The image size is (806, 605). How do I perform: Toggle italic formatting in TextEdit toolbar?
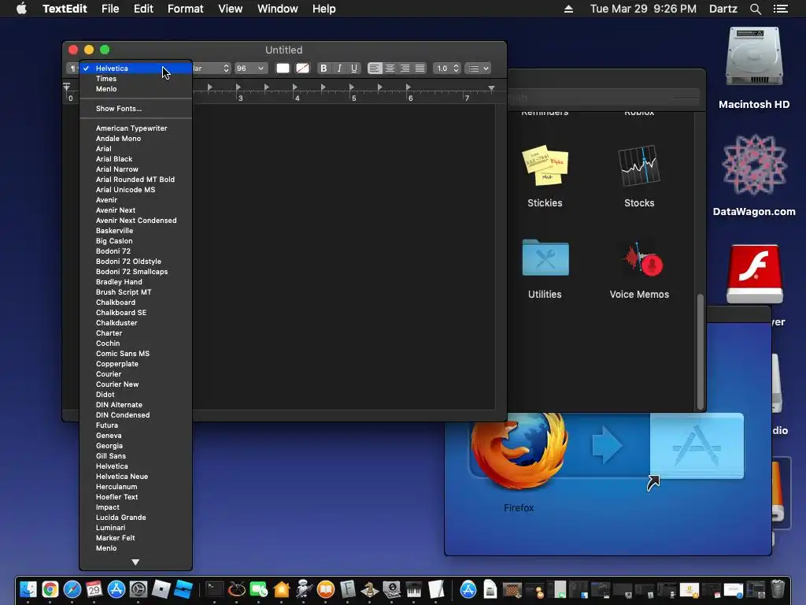338,68
